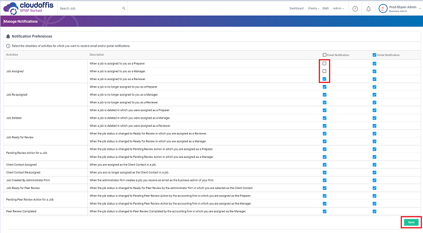Open DMS from the top menu
This screenshot has width=423, height=233.
(x=325, y=8)
